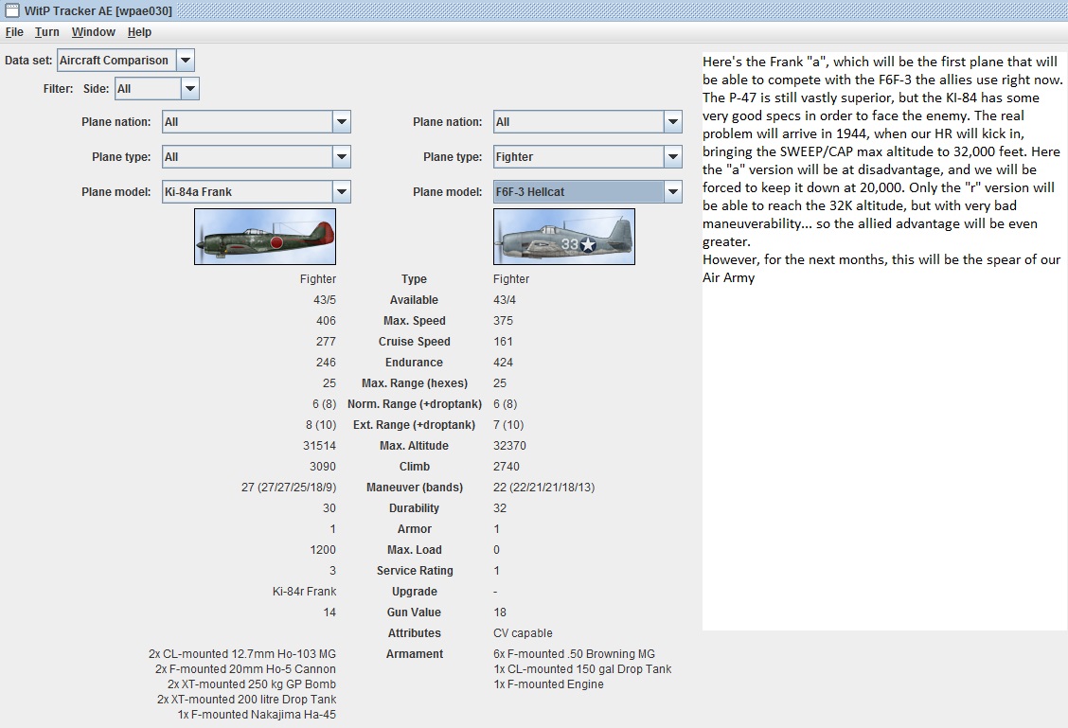Click the 1x CL-mounted 150 gal Drop Tank line

coord(582,668)
